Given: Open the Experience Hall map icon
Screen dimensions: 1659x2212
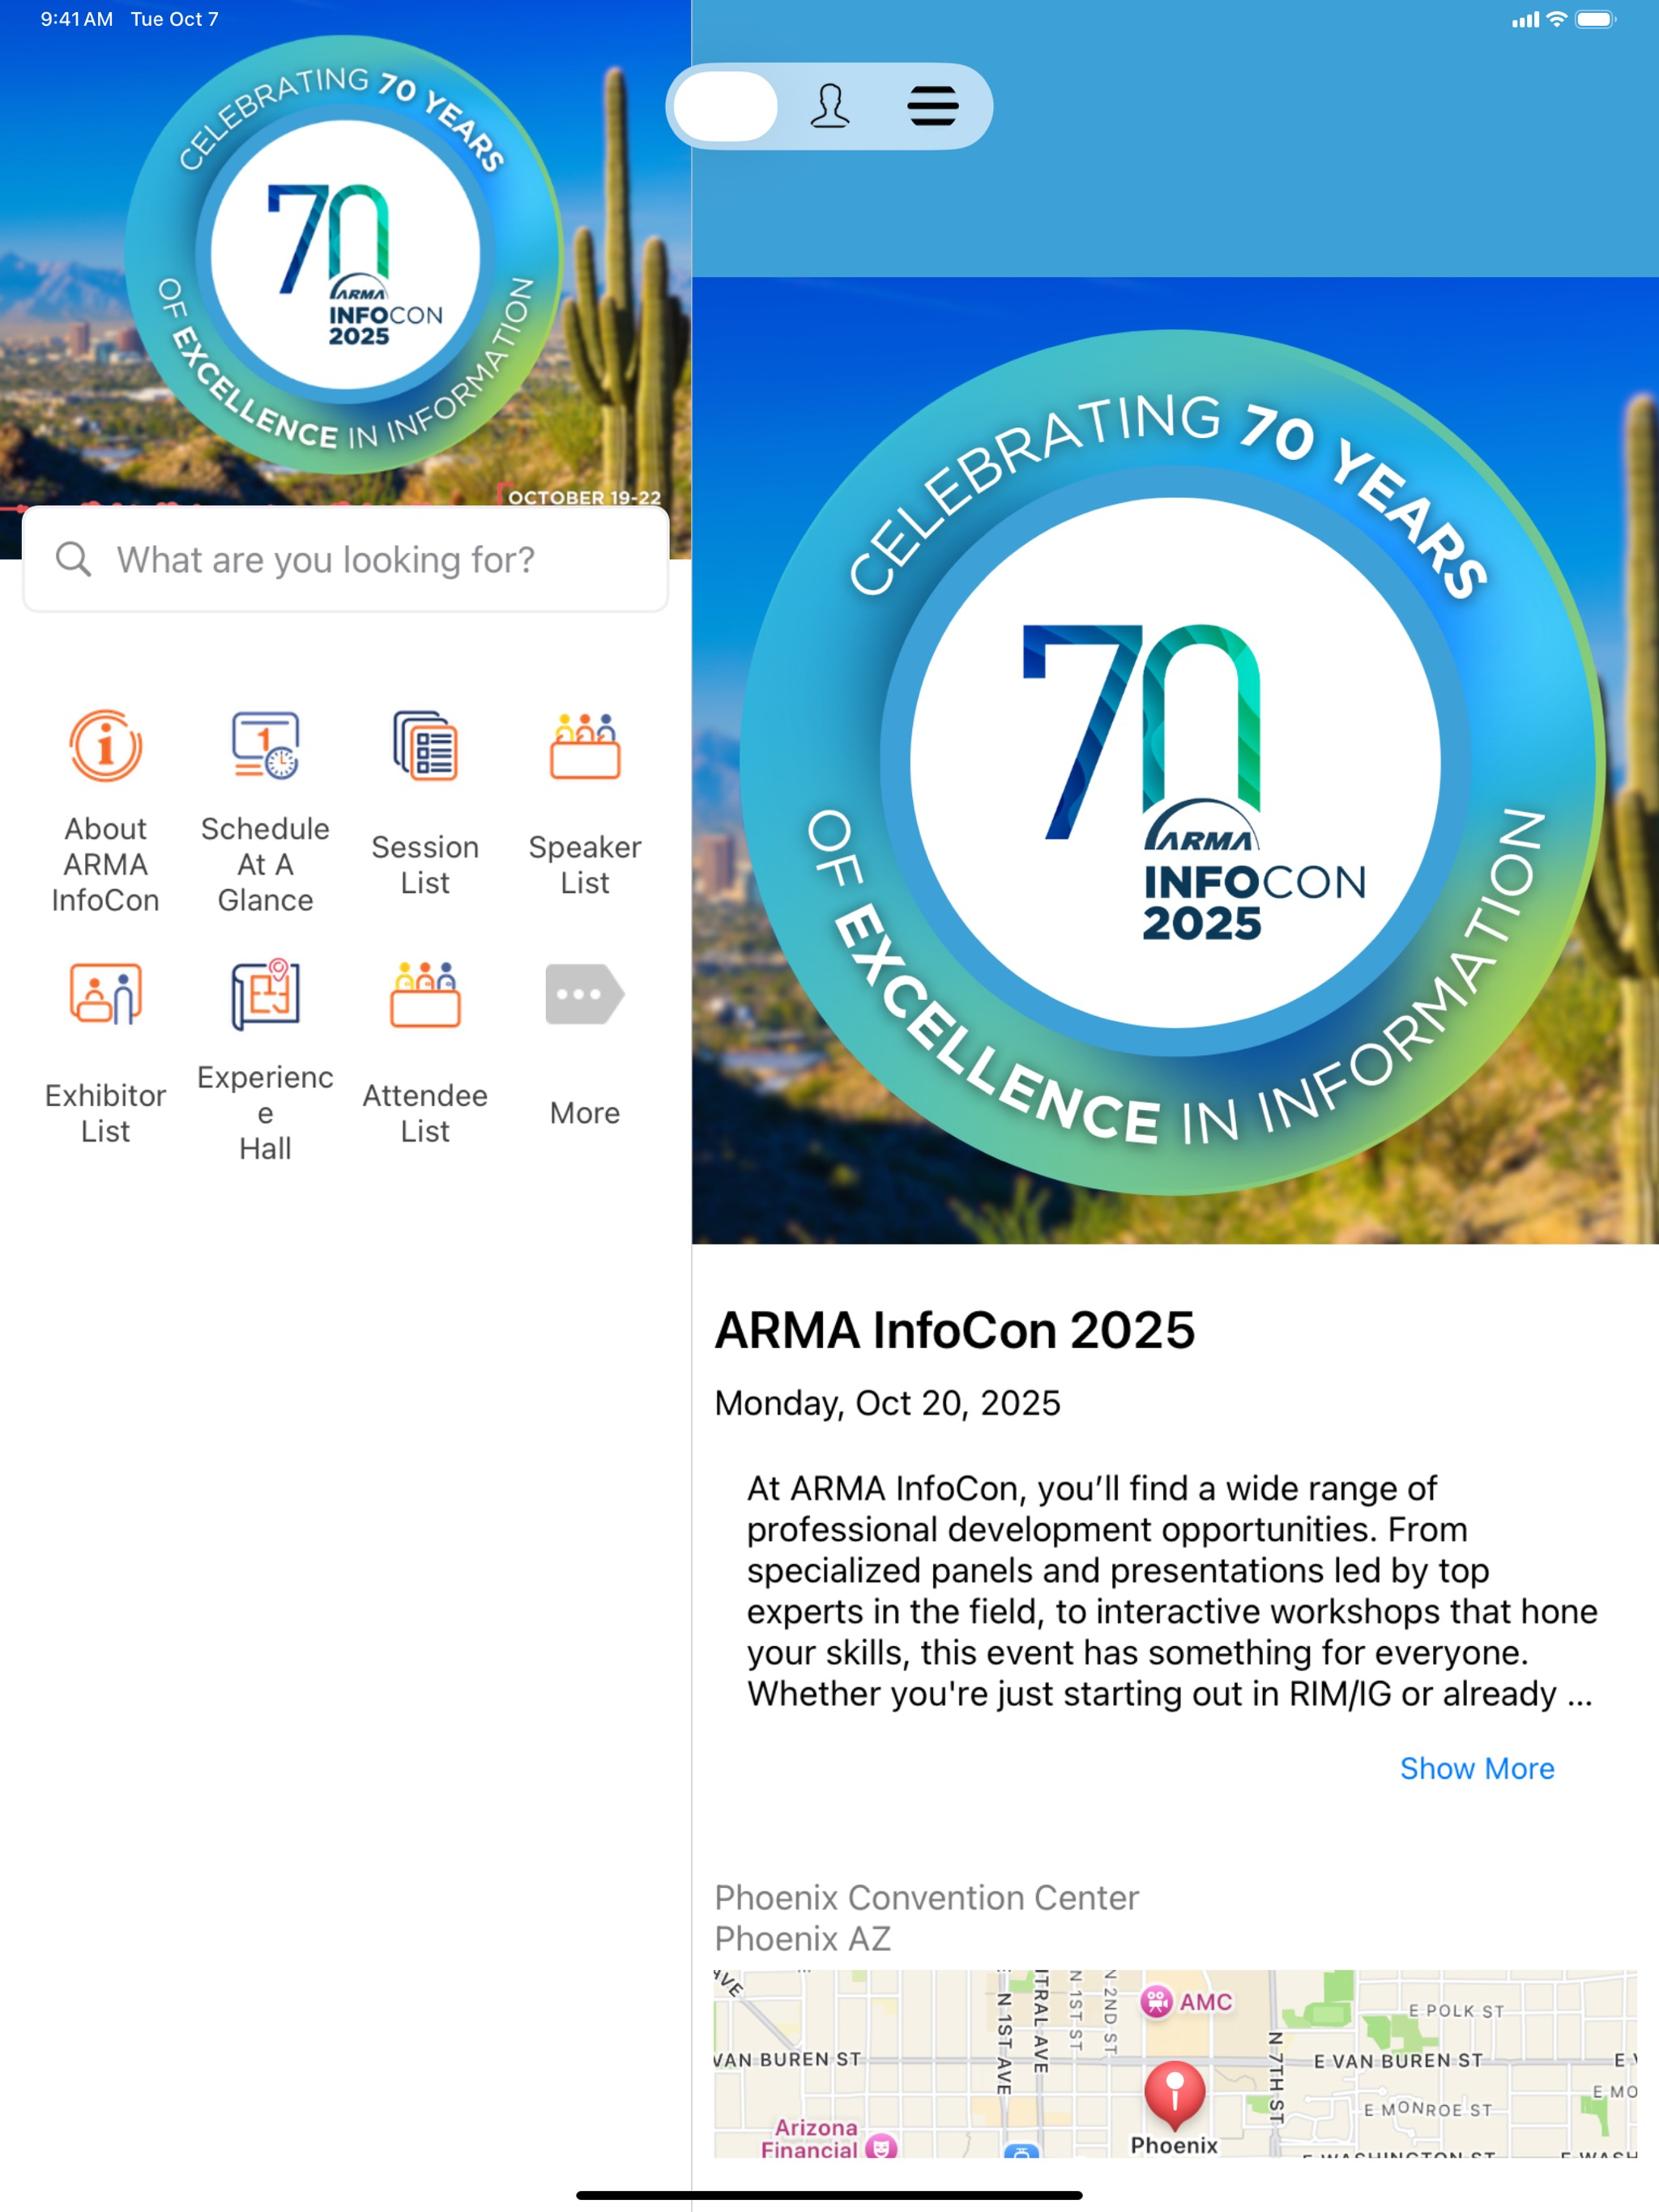Looking at the screenshot, I should pyautogui.click(x=265, y=994).
